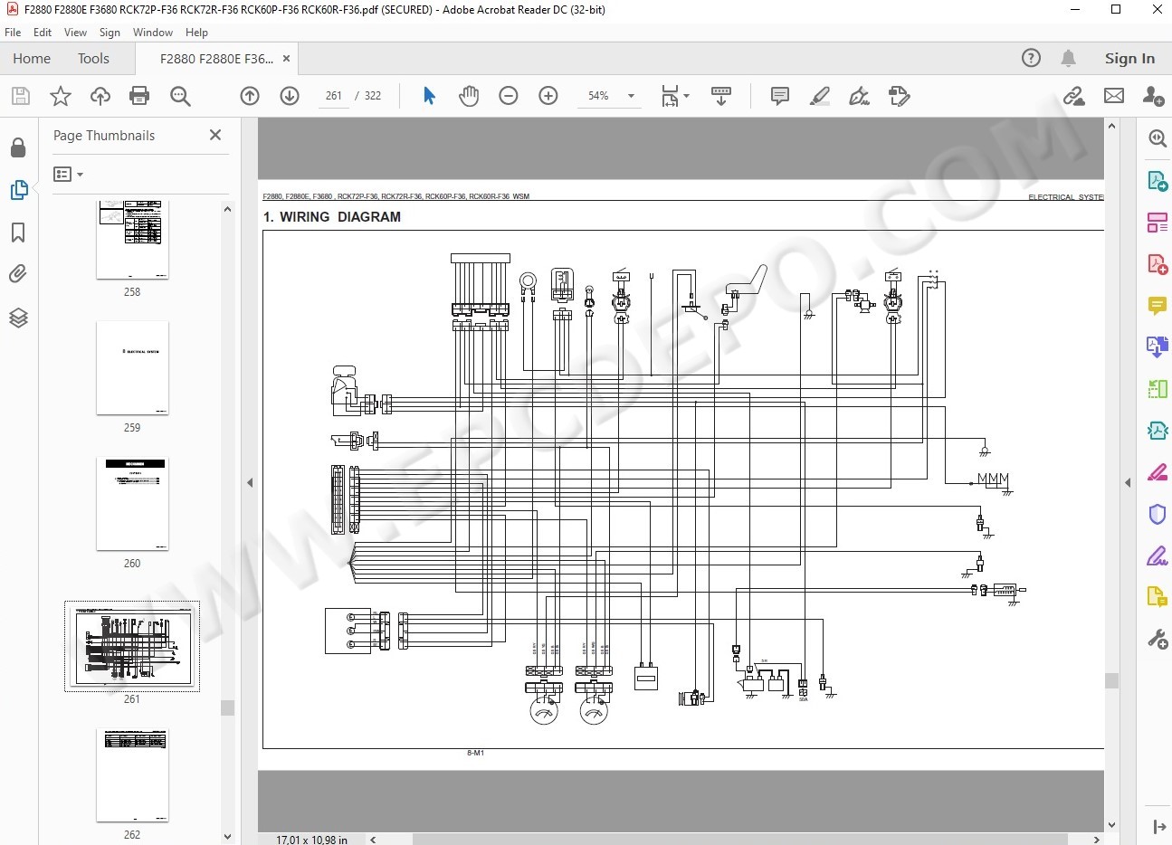Close the F2880 document tab
The image size is (1172, 845).
click(x=286, y=59)
